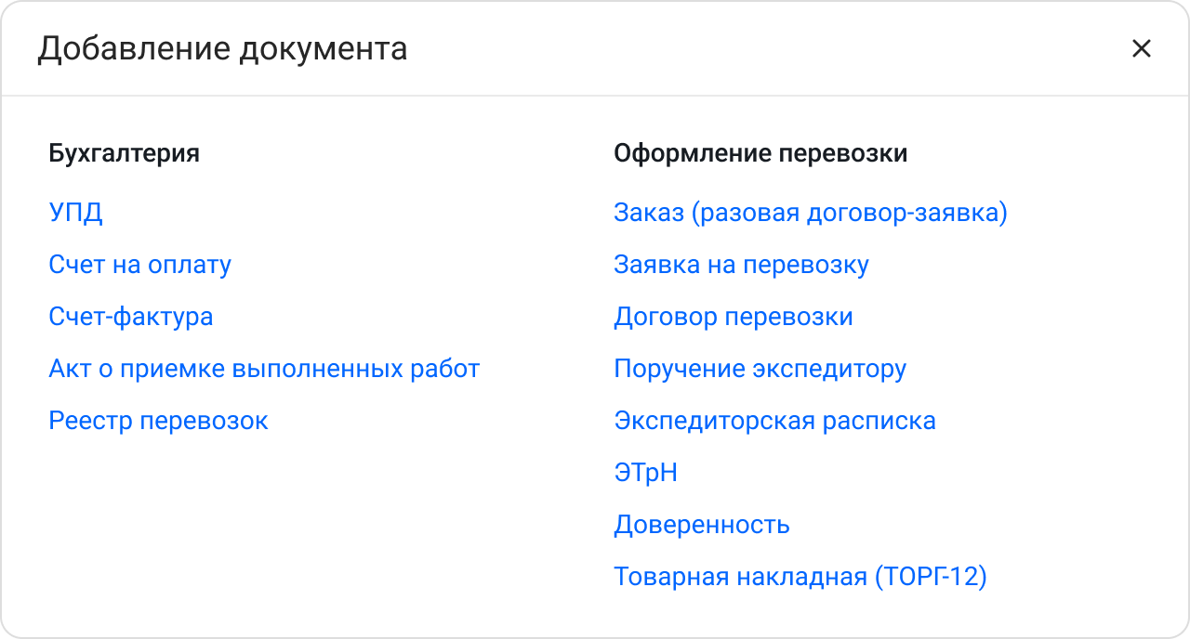This screenshot has width=1190, height=639.
Task: Click the first Бухгалтерия document link
Action: point(75,213)
